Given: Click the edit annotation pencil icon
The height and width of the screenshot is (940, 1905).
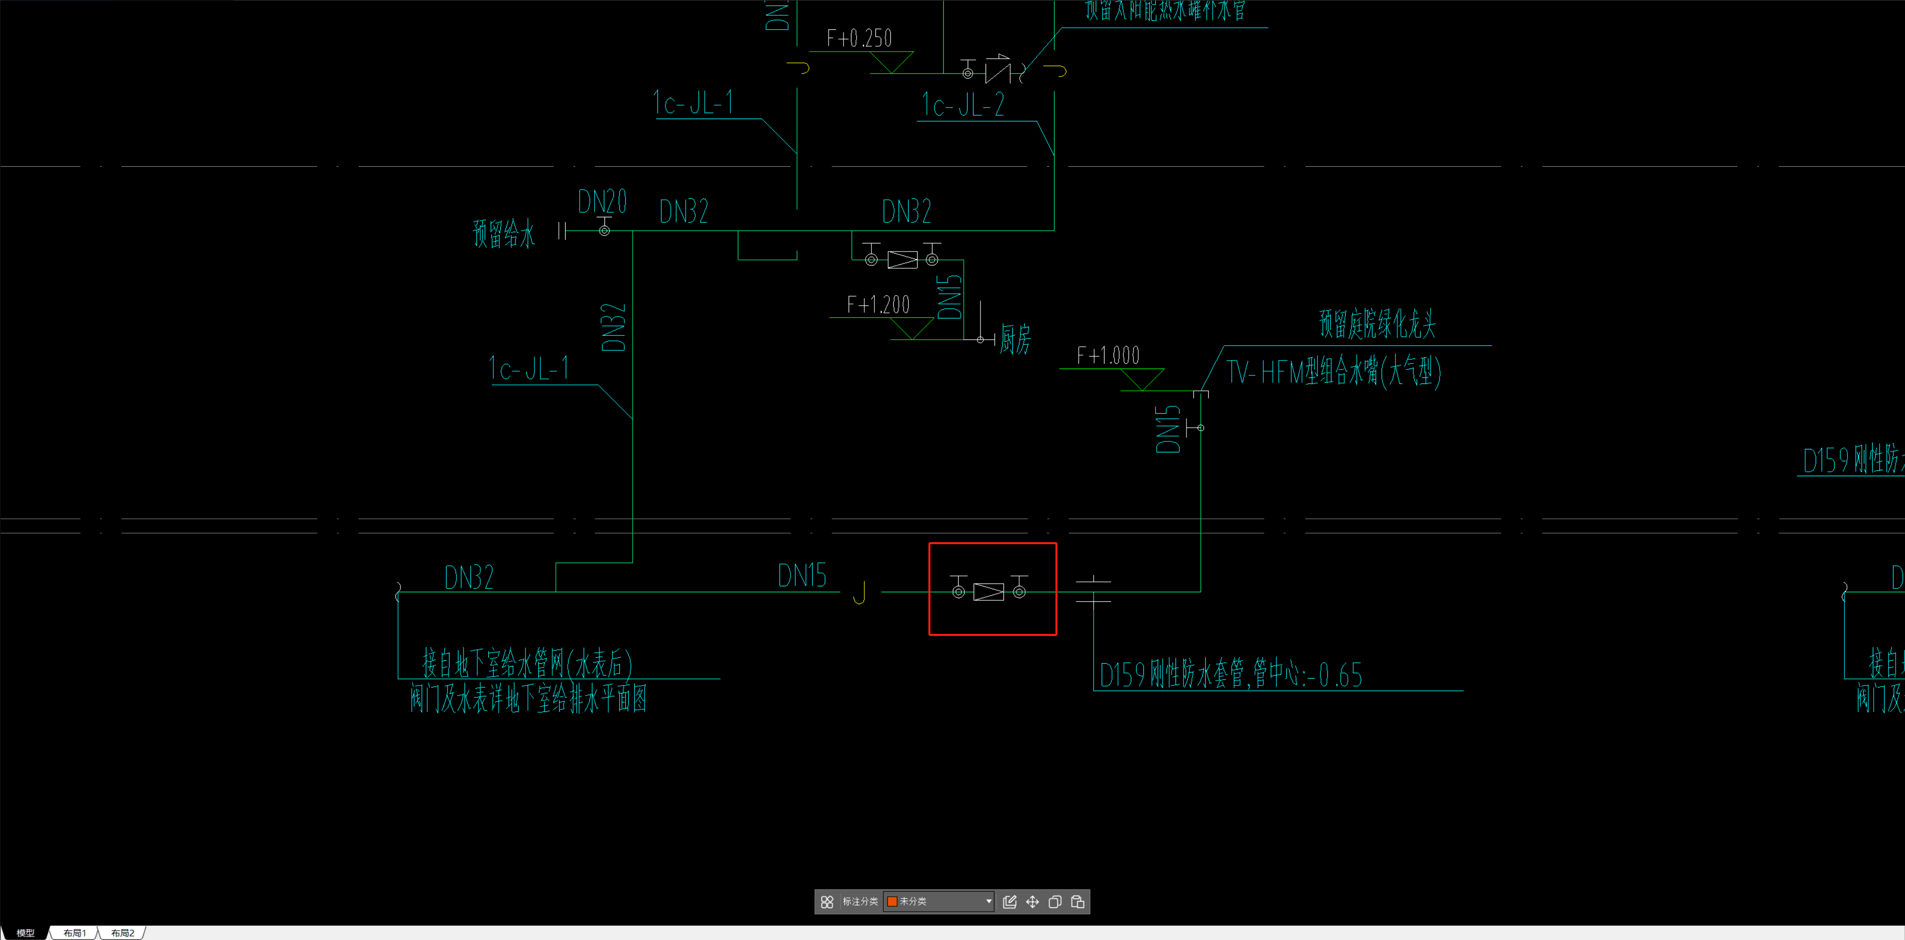Looking at the screenshot, I should 1009,902.
